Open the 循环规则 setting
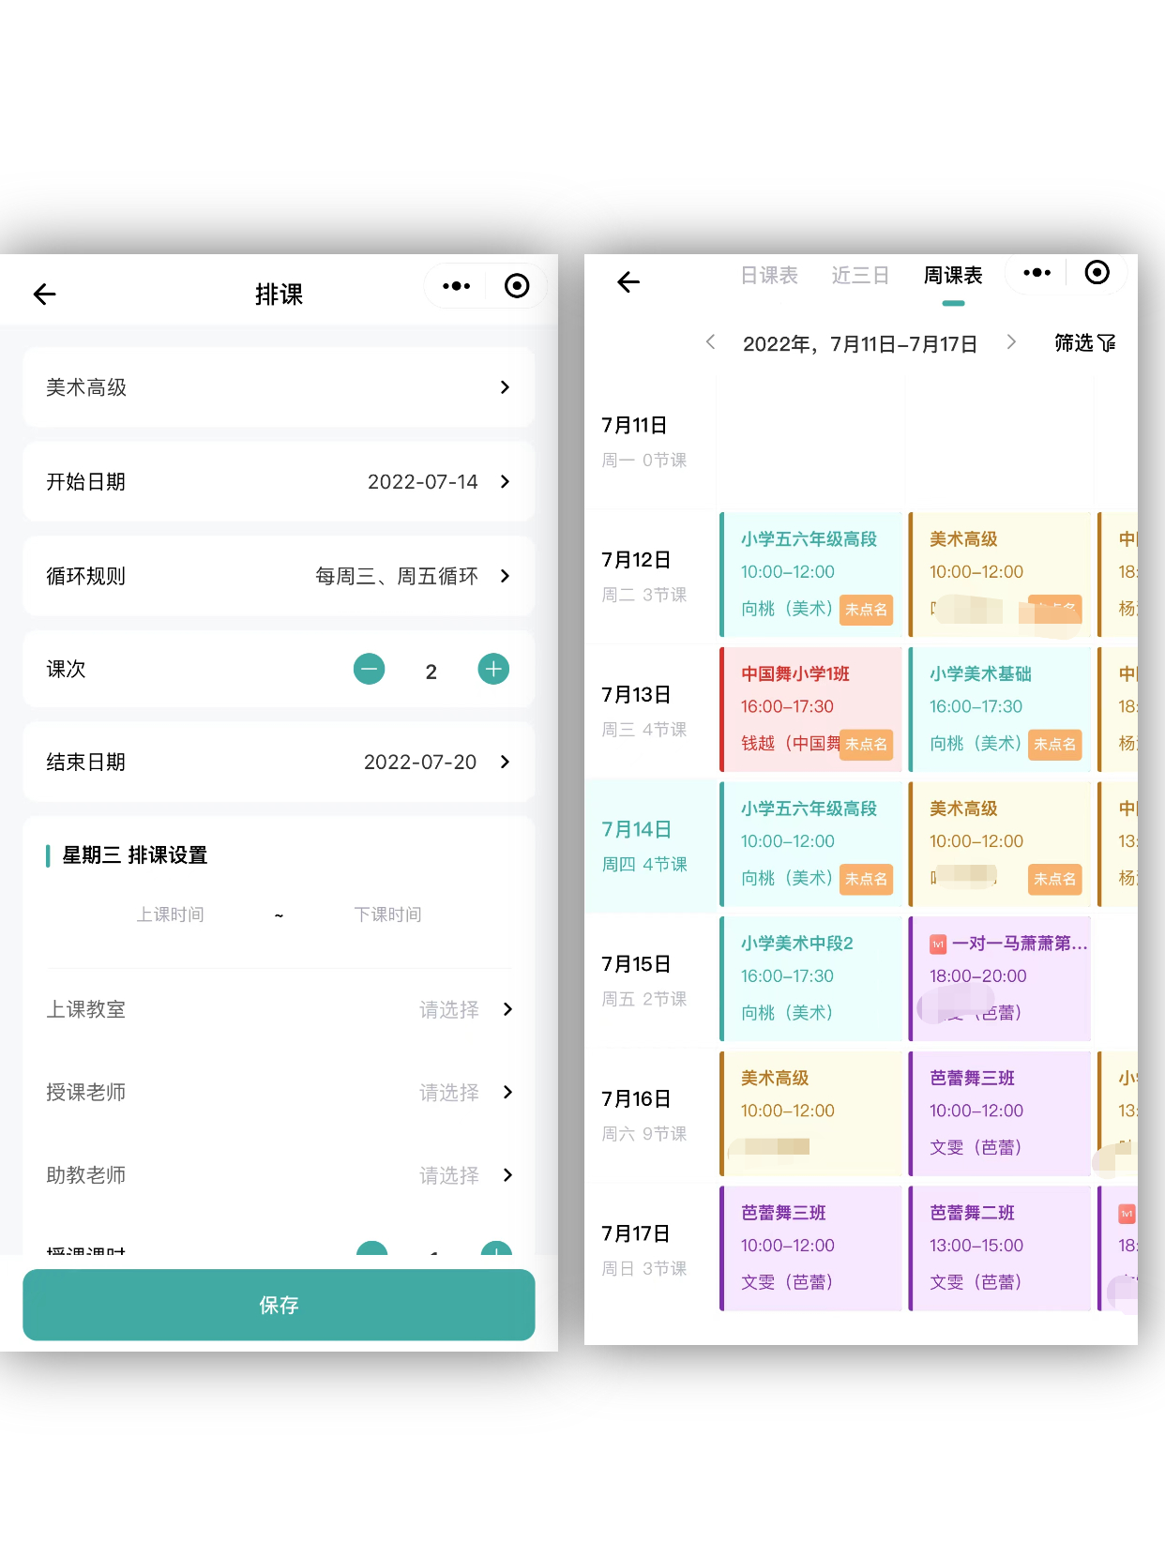The width and height of the screenshot is (1165, 1557). [279, 576]
